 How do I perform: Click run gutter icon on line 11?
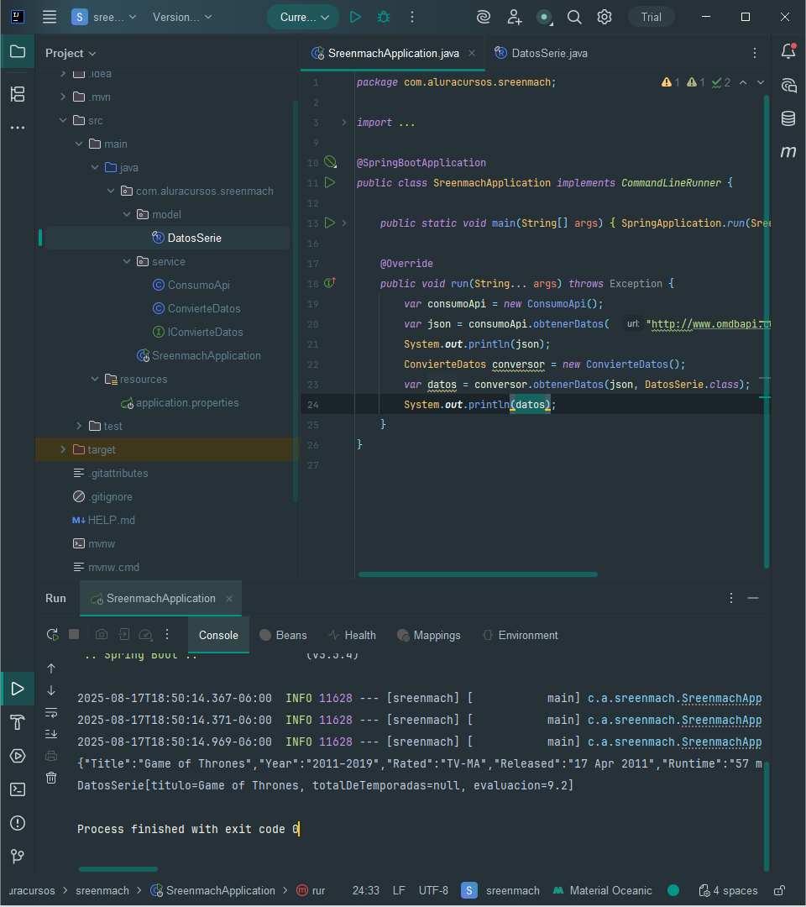pyautogui.click(x=330, y=182)
